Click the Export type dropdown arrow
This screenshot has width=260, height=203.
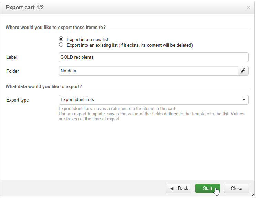pyautogui.click(x=244, y=100)
